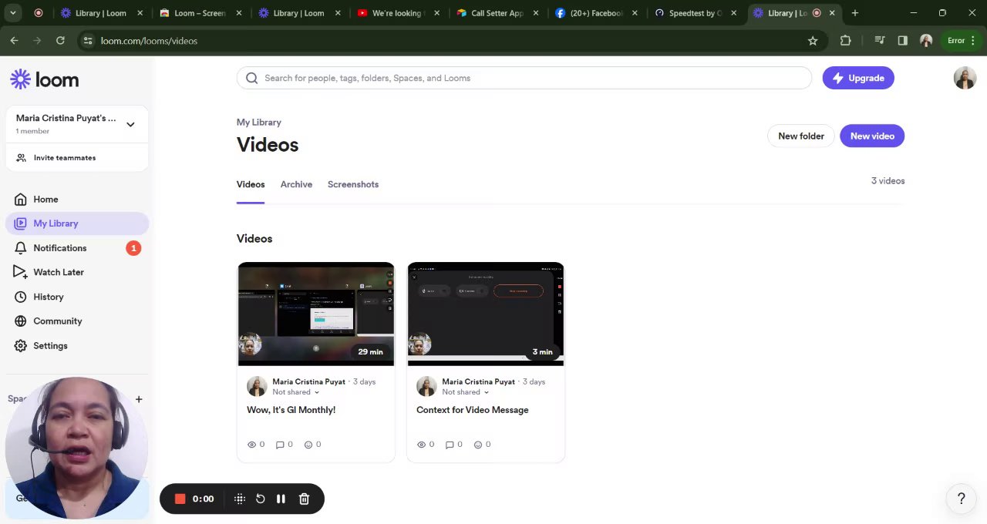Switch to the Screenshots tab

[x=353, y=184]
